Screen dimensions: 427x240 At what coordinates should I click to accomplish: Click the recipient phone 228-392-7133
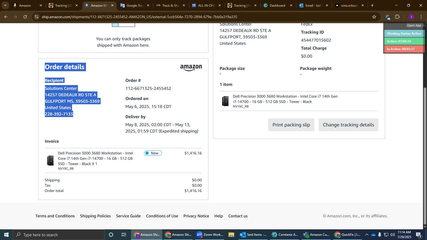59,114
